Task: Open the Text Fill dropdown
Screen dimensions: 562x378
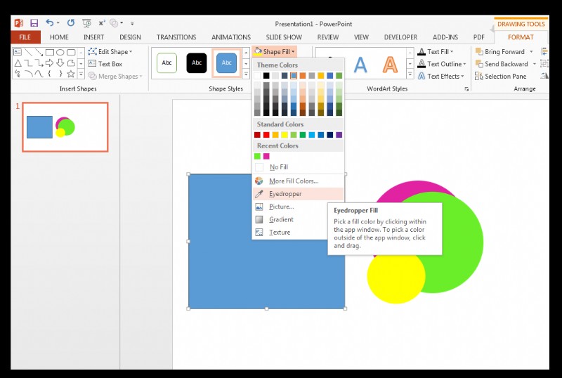Action: click(x=436, y=52)
